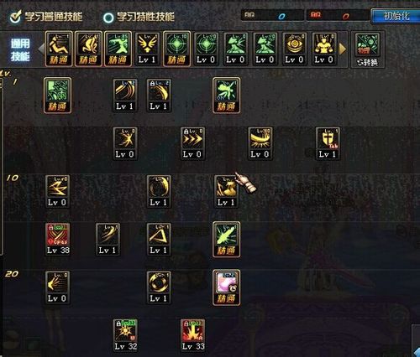Click the blue SP points field

(272, 16)
